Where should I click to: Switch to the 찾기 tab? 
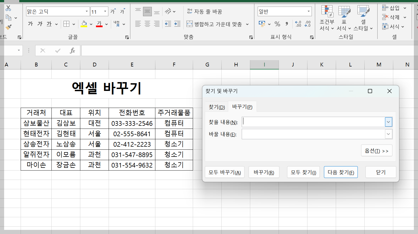216,106
